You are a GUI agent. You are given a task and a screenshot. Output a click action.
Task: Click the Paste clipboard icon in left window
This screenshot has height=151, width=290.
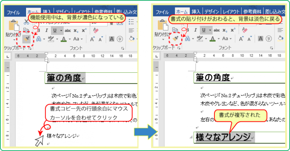point(14,26)
